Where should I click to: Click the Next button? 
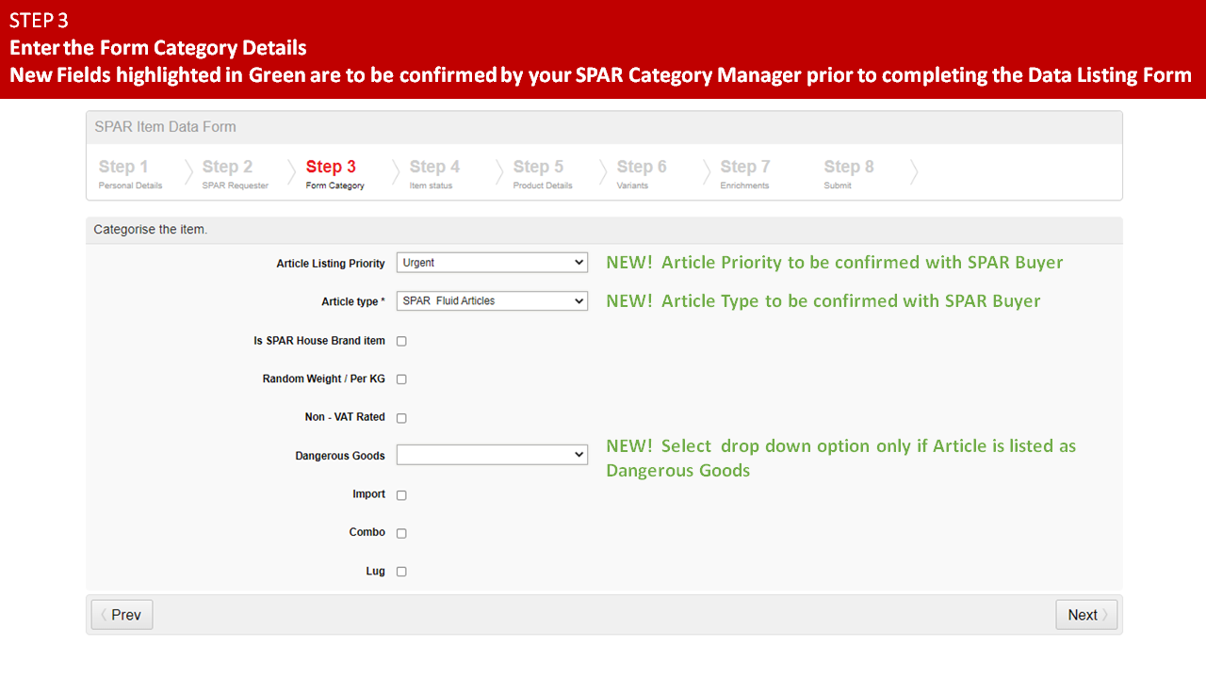1086,615
